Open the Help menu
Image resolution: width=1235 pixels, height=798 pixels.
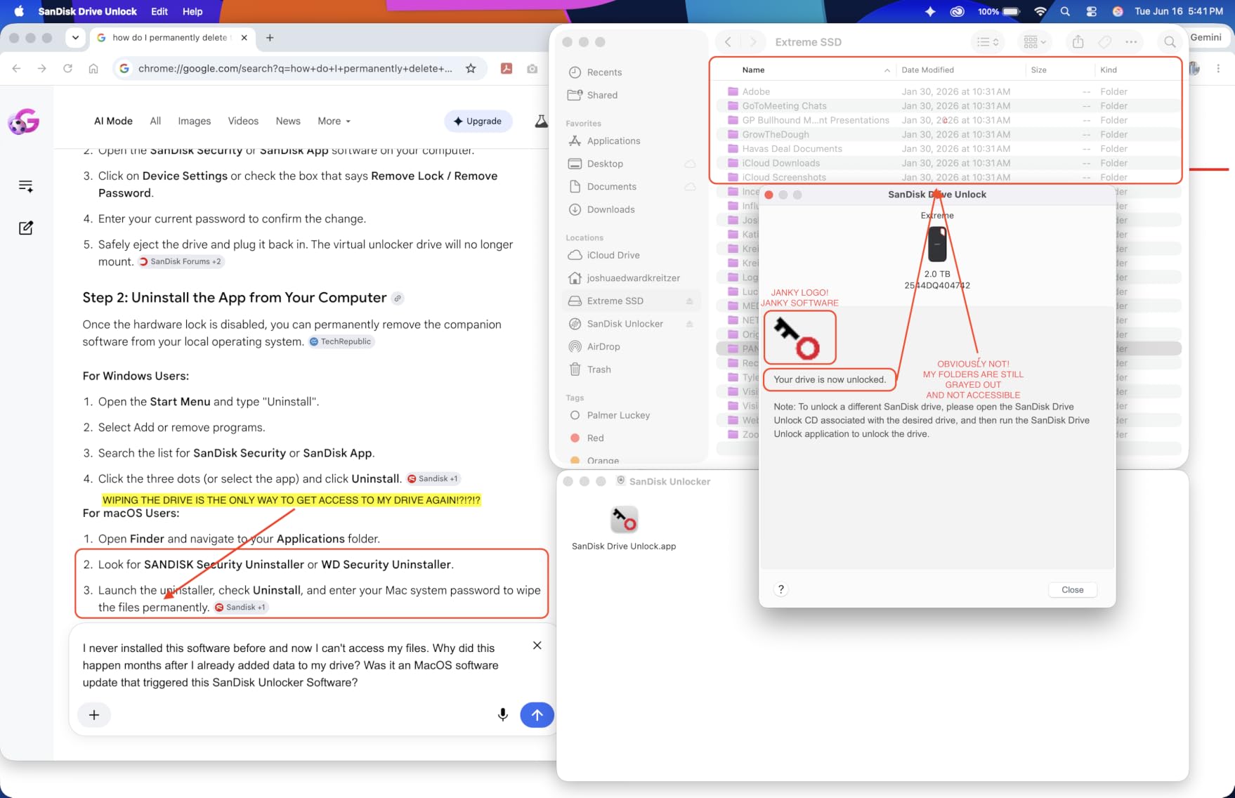tap(192, 11)
